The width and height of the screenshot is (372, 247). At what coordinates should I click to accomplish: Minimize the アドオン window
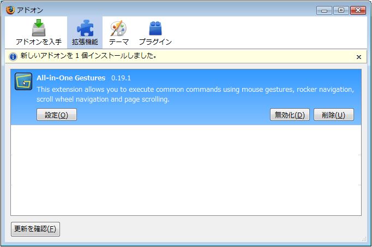324,10
